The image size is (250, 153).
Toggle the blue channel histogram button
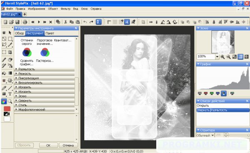(x=217, y=94)
